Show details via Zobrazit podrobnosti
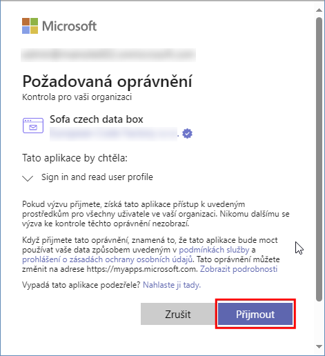Image resolution: width=325 pixels, height=356 pixels. [x=239, y=269]
